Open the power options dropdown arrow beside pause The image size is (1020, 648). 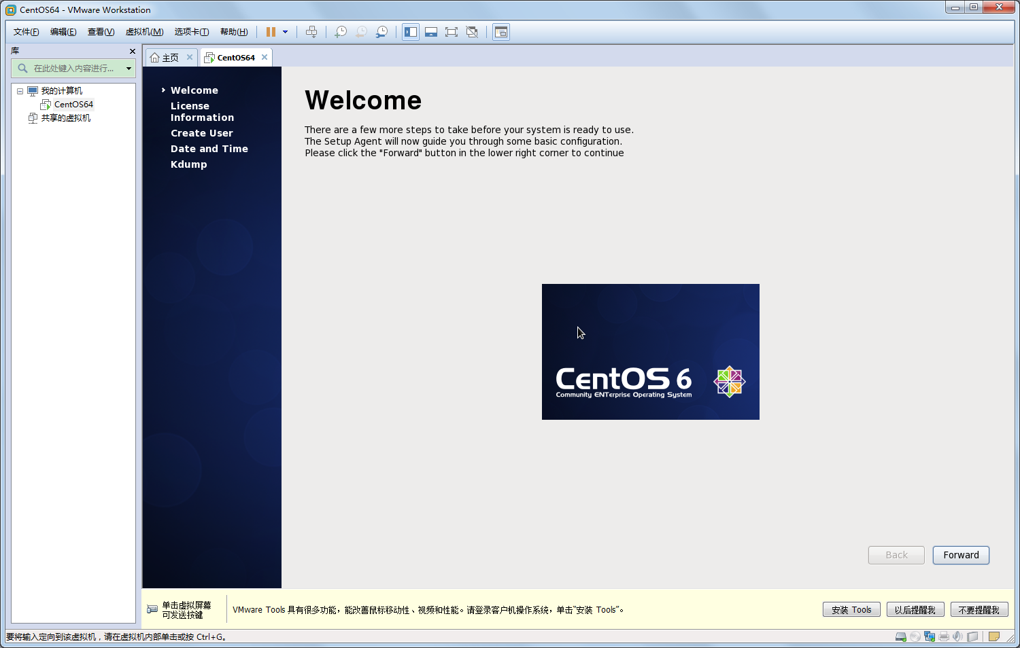coord(285,32)
